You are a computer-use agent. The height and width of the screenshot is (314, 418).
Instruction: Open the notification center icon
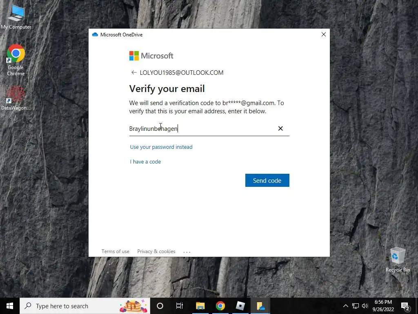[x=405, y=306]
